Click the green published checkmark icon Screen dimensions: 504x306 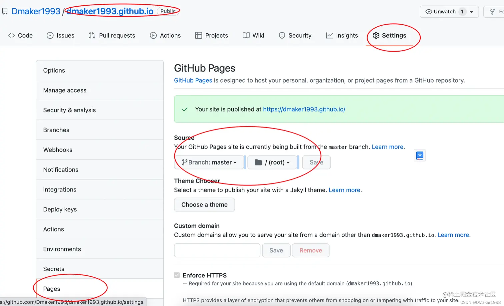tap(185, 109)
